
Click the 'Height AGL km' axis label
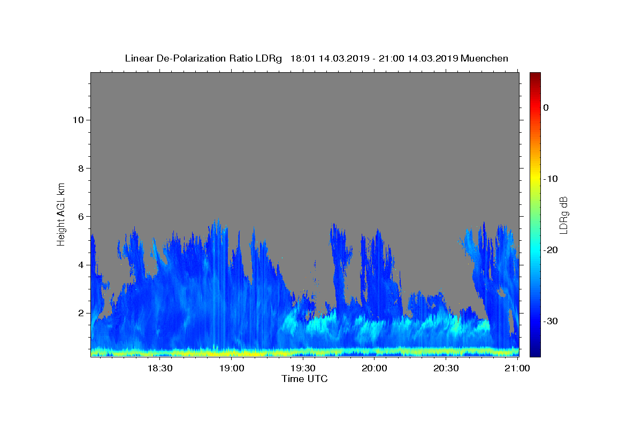pyautogui.click(x=61, y=213)
